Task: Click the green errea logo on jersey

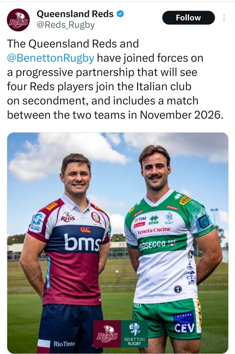Action: pyautogui.click(x=153, y=220)
